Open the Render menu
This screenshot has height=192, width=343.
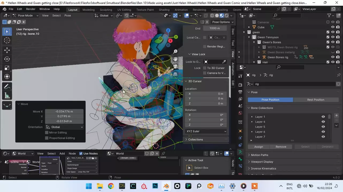[x=31, y=9]
